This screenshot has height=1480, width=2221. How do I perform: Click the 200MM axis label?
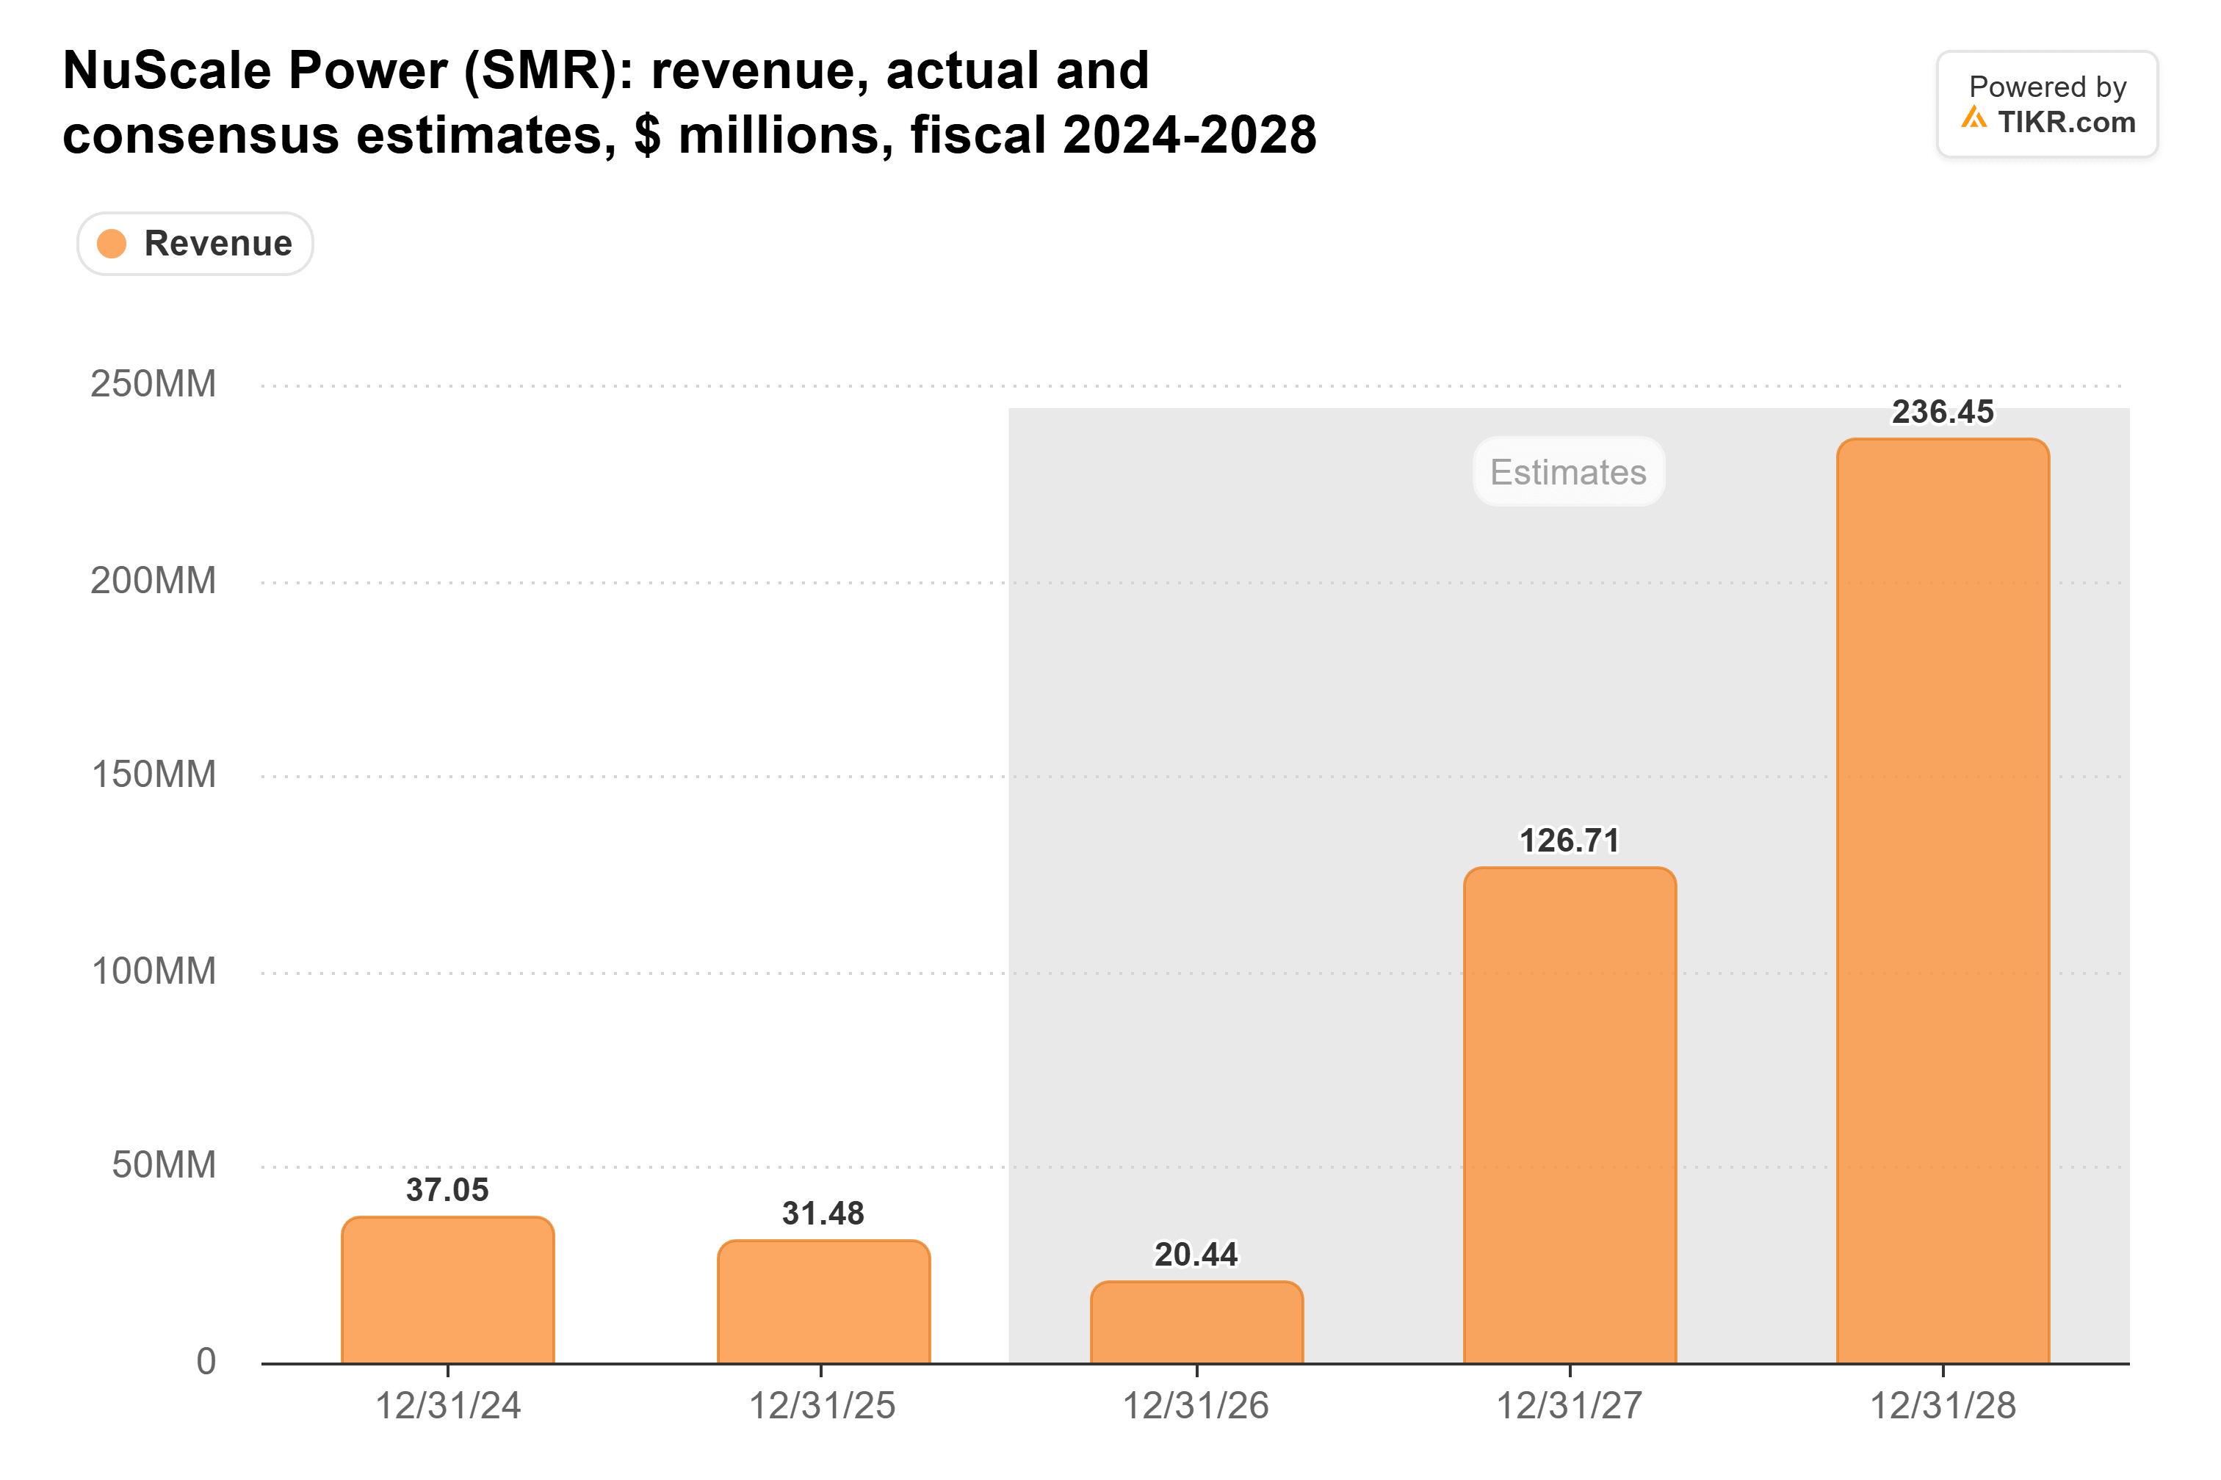coord(153,581)
